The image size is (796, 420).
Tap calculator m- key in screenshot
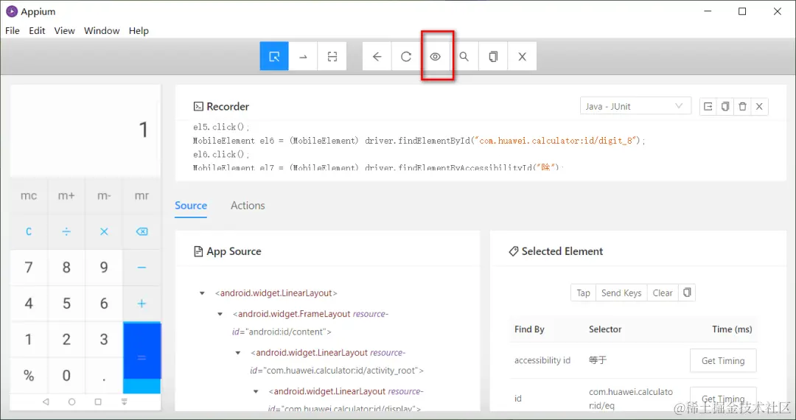pos(104,196)
